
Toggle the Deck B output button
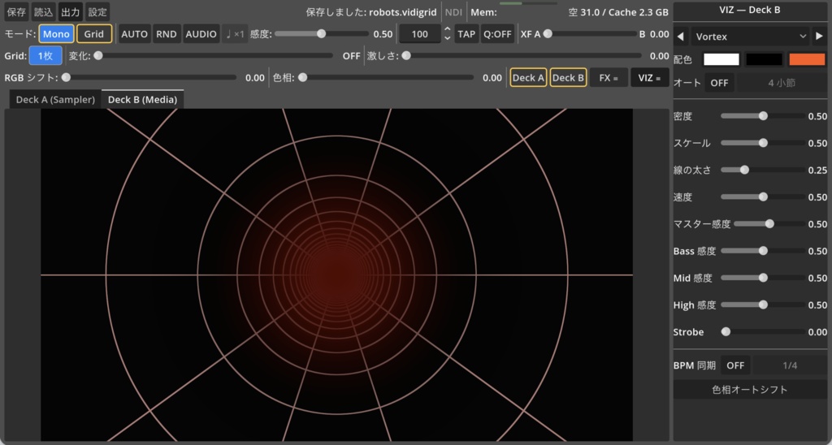[x=568, y=78]
